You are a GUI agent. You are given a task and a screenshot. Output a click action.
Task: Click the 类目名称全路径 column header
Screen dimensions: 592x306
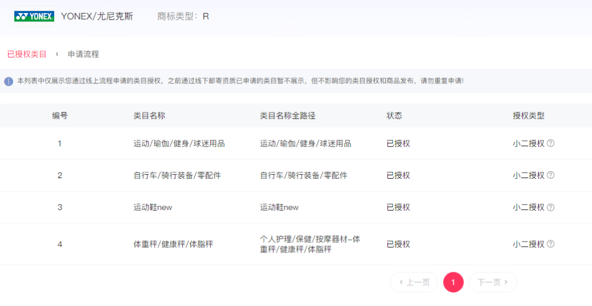tap(287, 115)
